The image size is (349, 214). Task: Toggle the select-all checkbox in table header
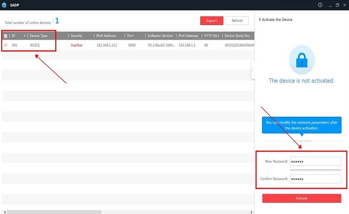[x=6, y=36]
